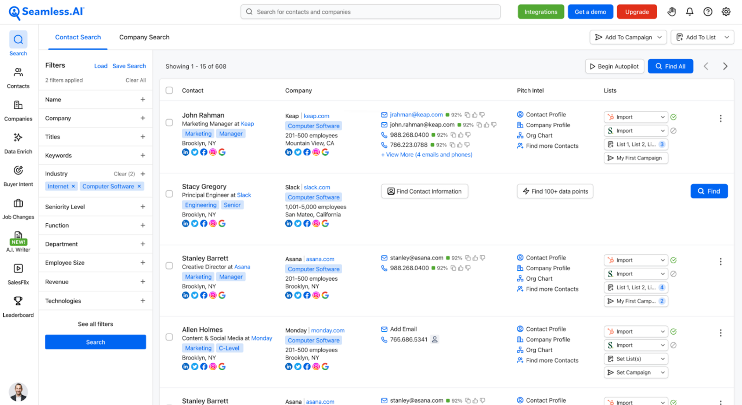
Task: Click Find Contact Information button
Action: pyautogui.click(x=424, y=191)
